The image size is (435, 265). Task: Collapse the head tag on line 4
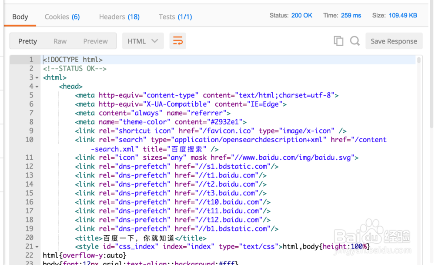(x=37, y=87)
